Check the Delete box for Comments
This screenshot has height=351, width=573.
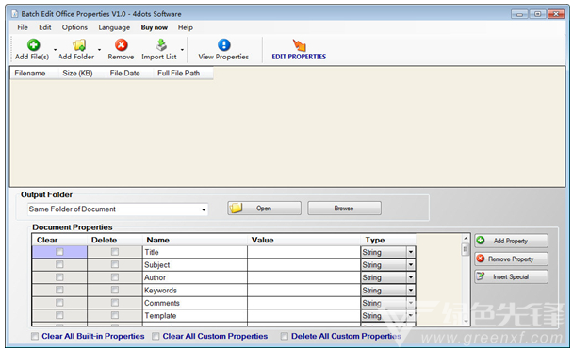tap(115, 303)
